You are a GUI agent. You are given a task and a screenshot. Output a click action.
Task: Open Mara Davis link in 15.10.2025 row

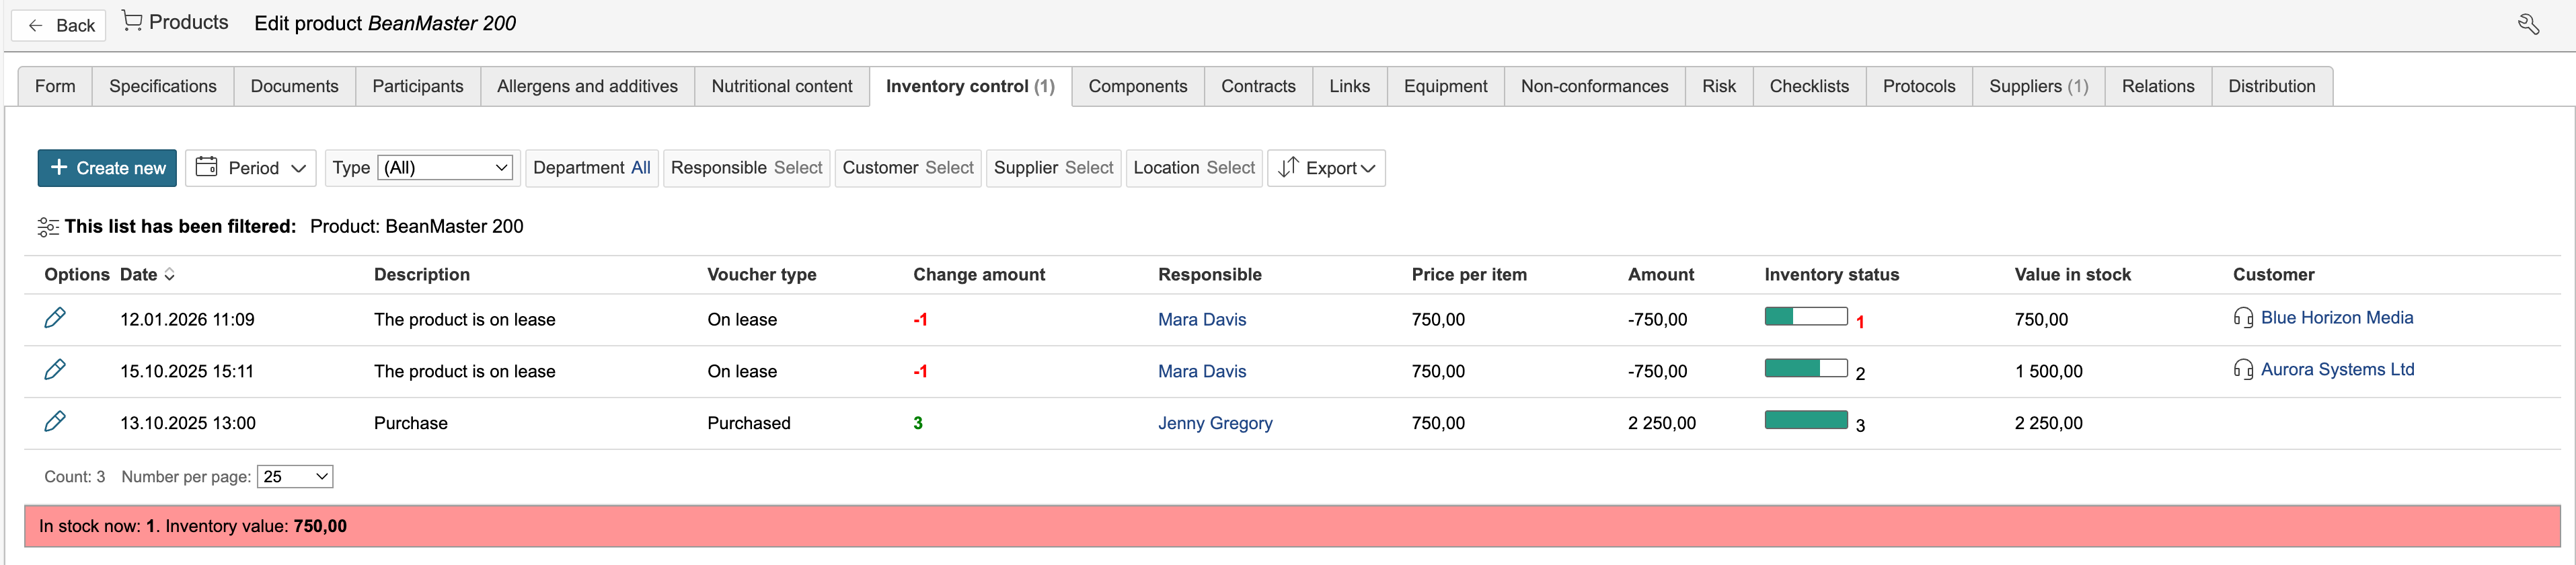(x=1202, y=372)
